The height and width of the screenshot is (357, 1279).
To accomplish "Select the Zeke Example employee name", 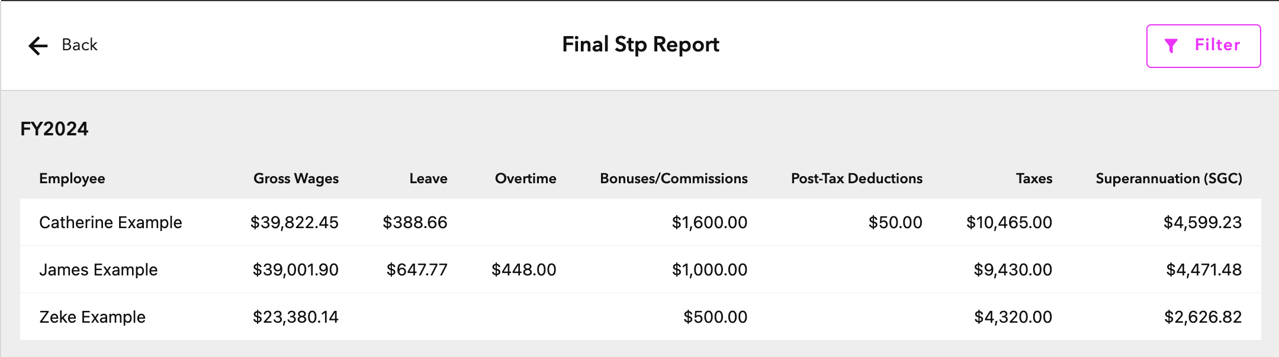I will [x=92, y=317].
